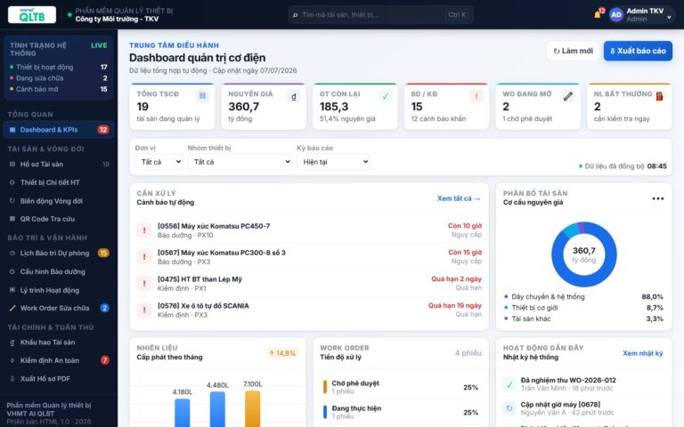684x427 pixels.
Task: Click check icon beside Đã nghiệm thu WO-2026-012
Action: [509, 384]
